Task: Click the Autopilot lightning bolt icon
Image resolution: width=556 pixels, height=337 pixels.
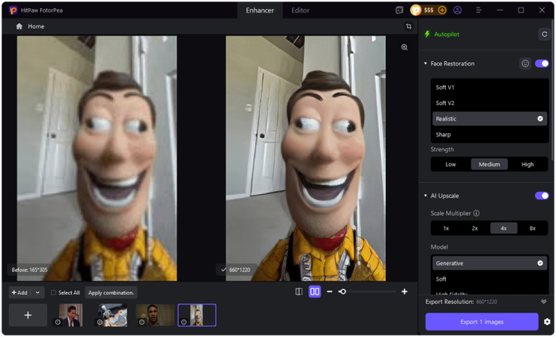Action: [427, 34]
